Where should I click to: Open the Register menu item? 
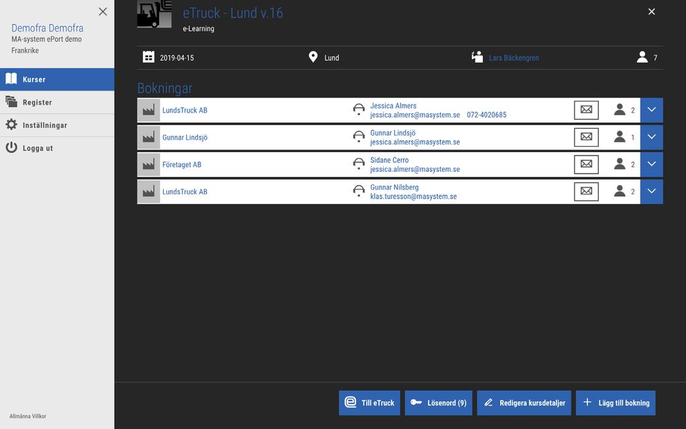pos(57,103)
